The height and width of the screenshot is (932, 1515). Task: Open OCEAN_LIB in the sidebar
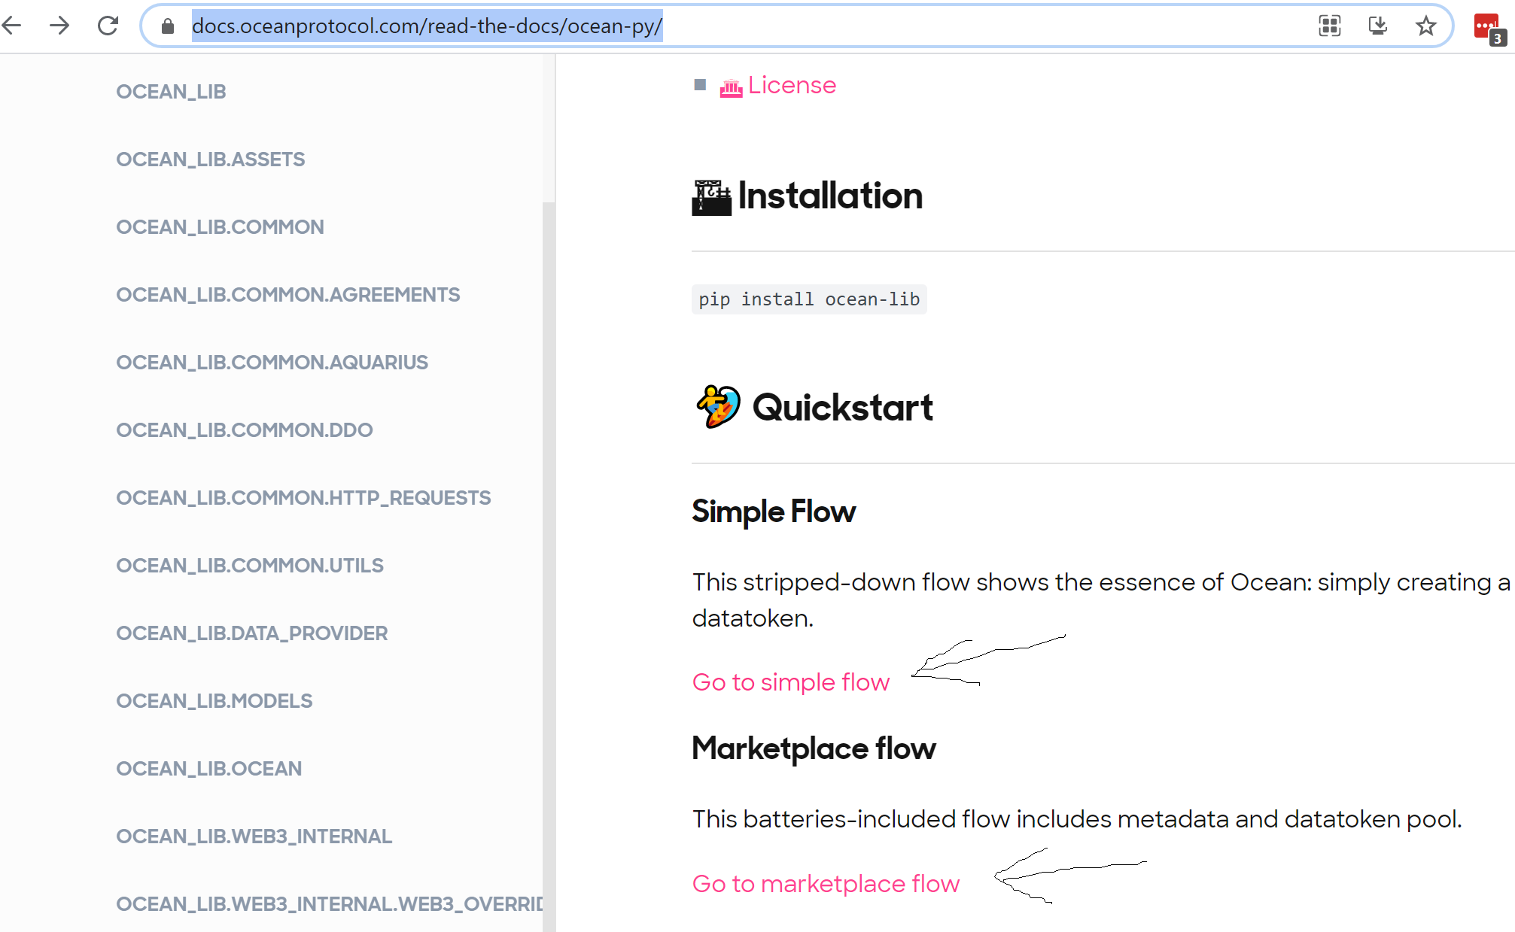click(171, 92)
